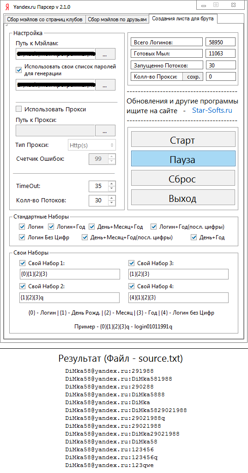Toggle the Логин Без Цифр checkbox

click(22, 237)
